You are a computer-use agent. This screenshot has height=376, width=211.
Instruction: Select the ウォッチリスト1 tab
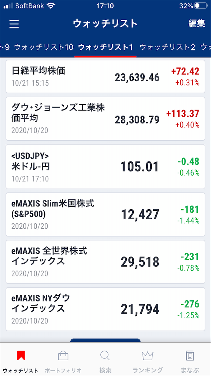[105, 47]
